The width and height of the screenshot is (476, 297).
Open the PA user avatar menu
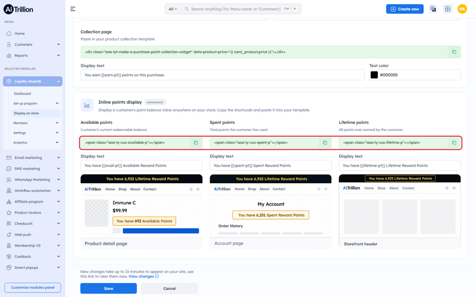tap(462, 9)
